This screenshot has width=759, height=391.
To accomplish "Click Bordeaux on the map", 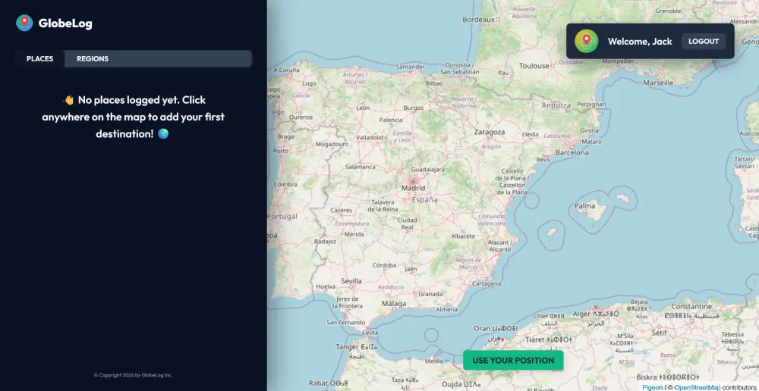I will (x=479, y=20).
